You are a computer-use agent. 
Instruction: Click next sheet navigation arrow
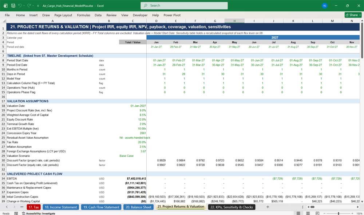tap(15, 207)
